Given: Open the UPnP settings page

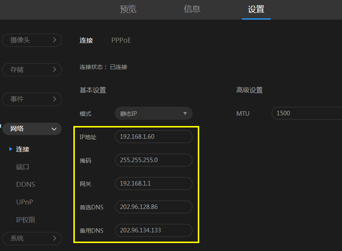Looking at the screenshot, I should [25, 202].
